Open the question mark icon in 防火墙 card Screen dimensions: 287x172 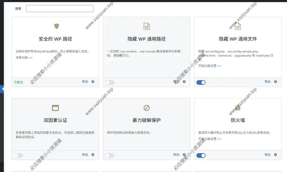(275, 155)
